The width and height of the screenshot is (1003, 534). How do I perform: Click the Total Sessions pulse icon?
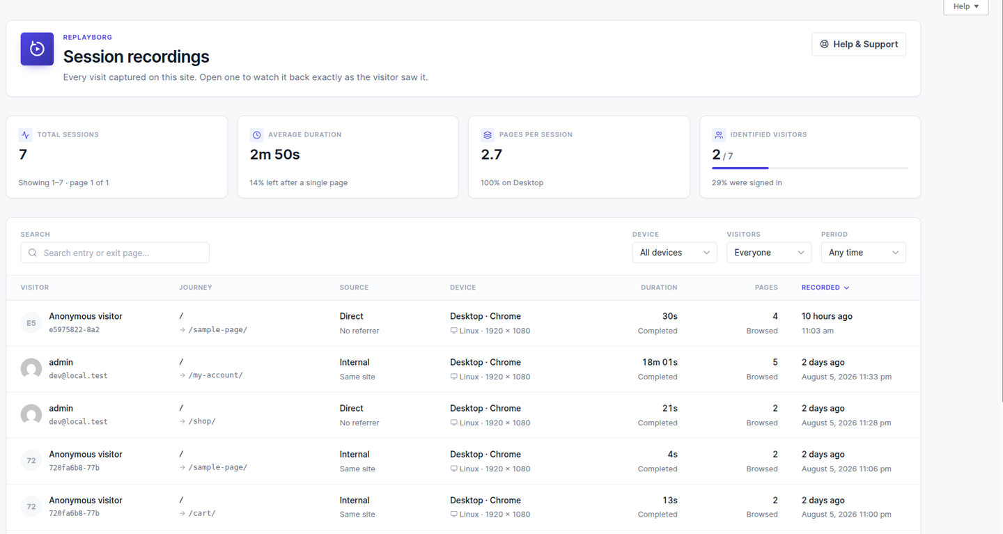coord(25,135)
